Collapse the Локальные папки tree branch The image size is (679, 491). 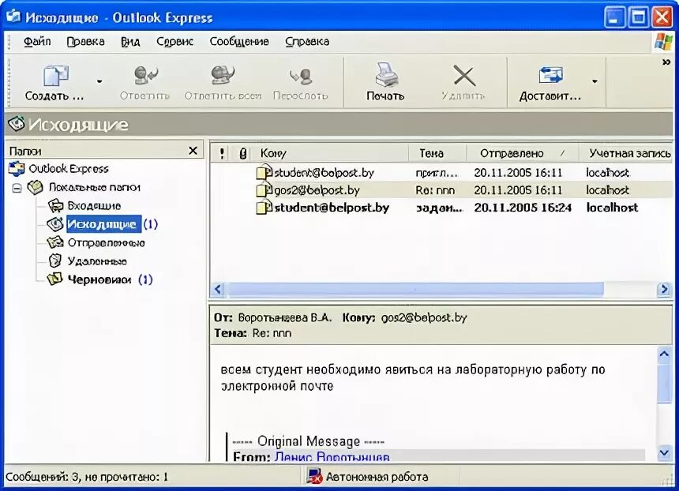(x=18, y=187)
